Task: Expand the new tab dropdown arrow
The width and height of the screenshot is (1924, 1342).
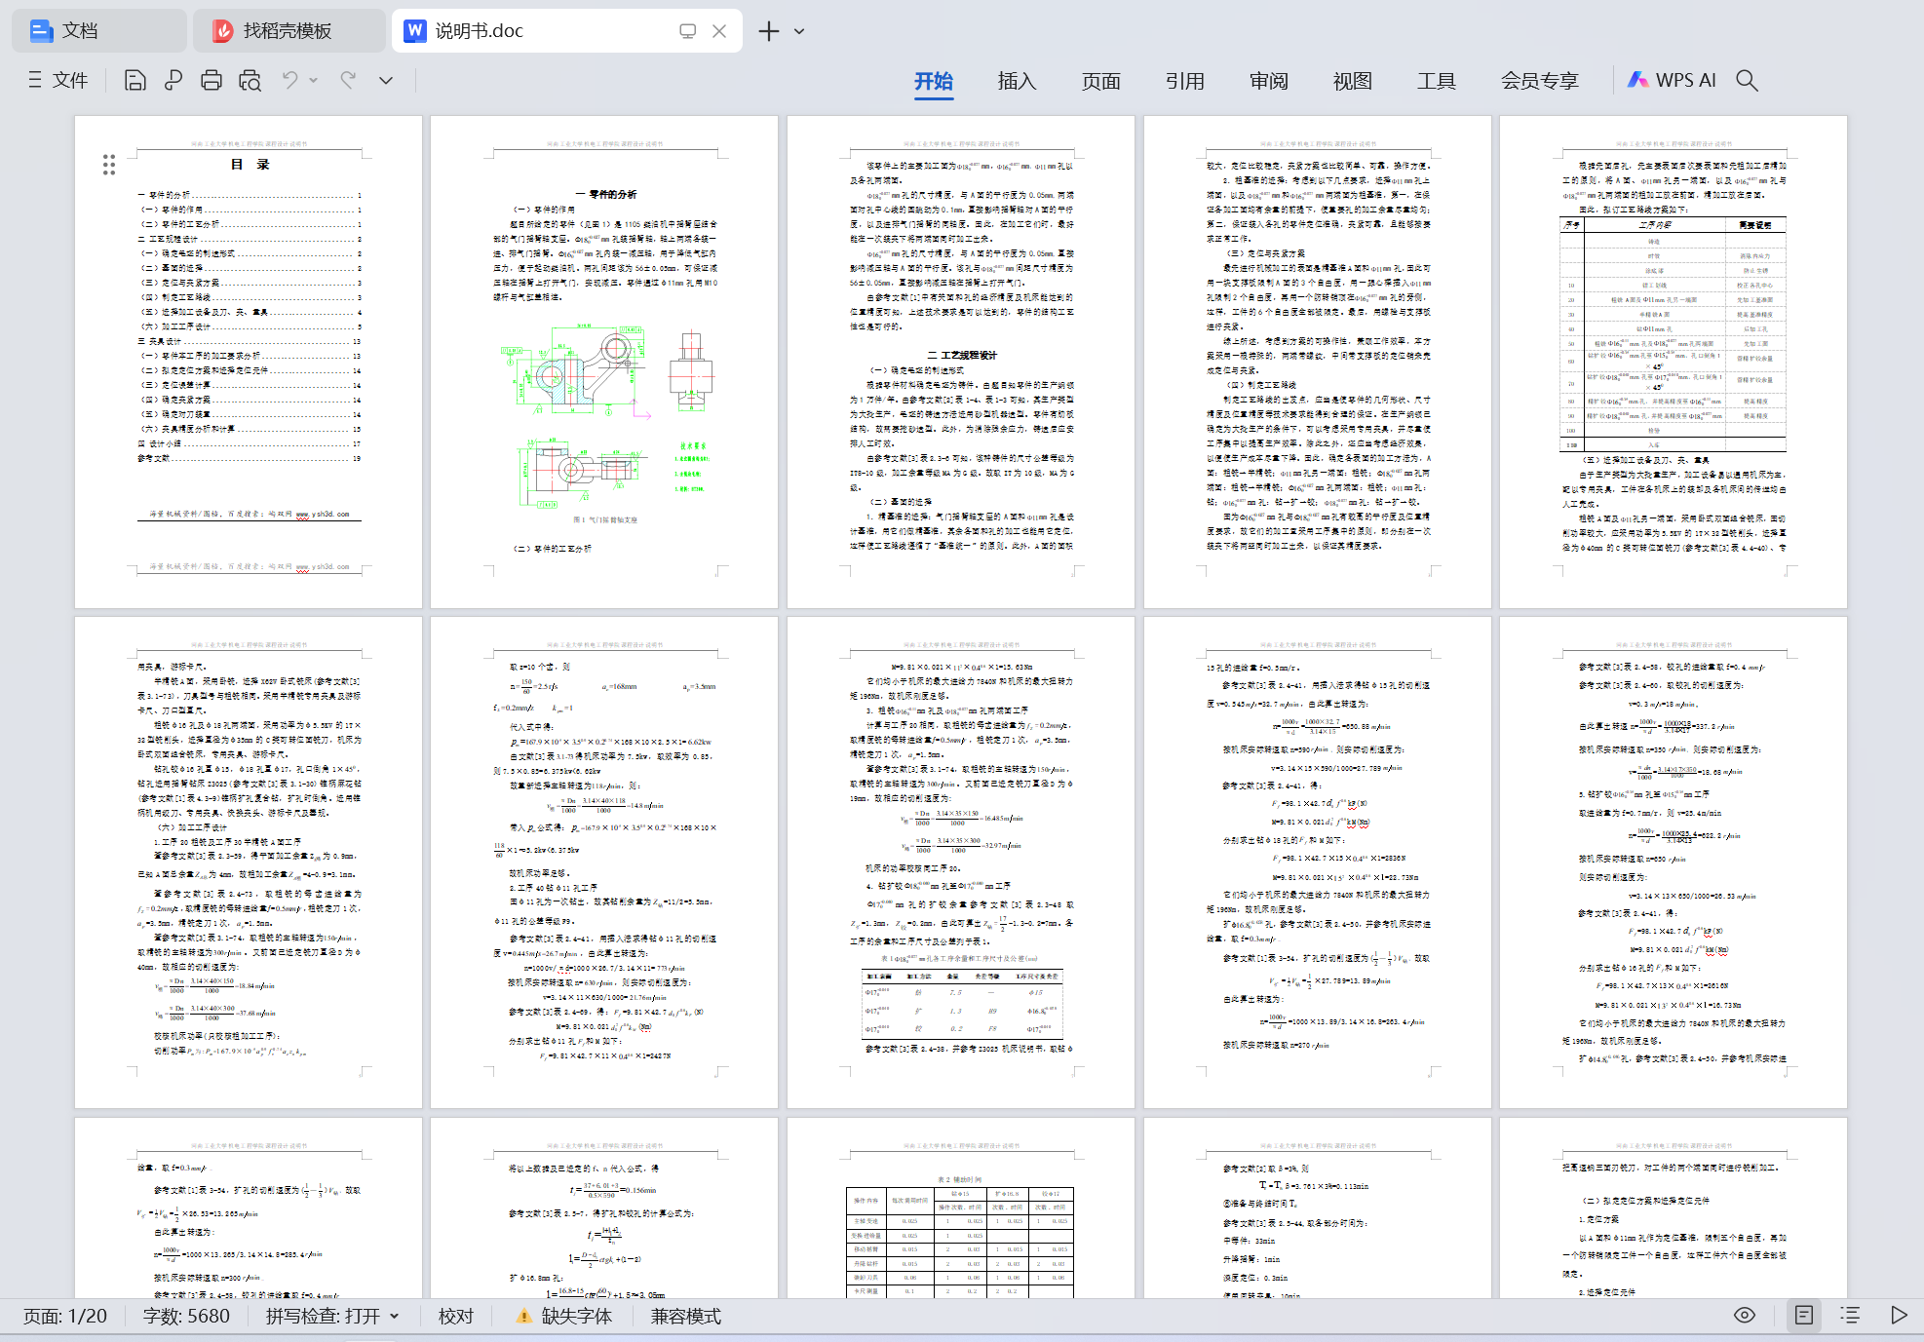Action: coord(799,31)
